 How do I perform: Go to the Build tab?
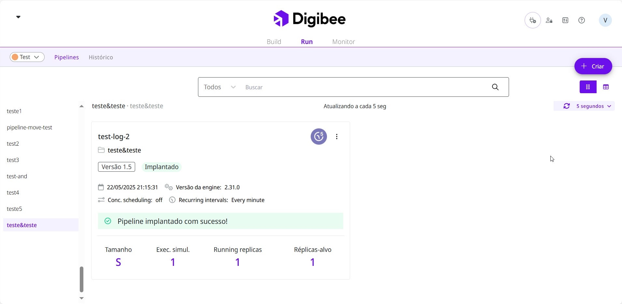click(x=274, y=42)
